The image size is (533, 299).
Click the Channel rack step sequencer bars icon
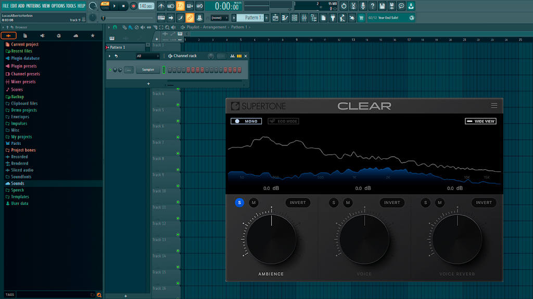point(239,56)
